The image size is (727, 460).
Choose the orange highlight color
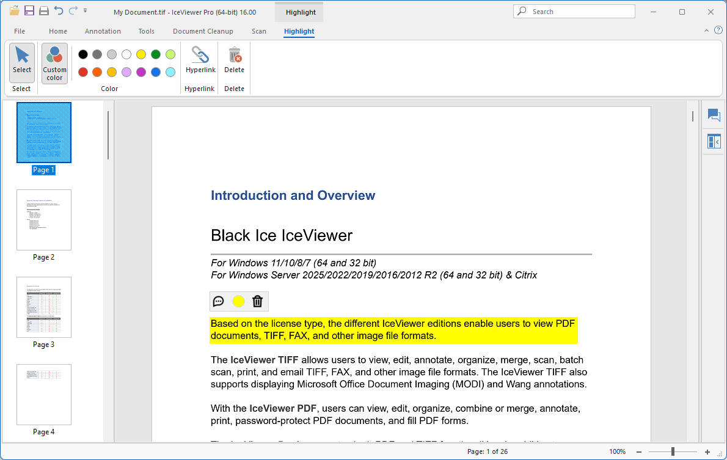tap(97, 72)
